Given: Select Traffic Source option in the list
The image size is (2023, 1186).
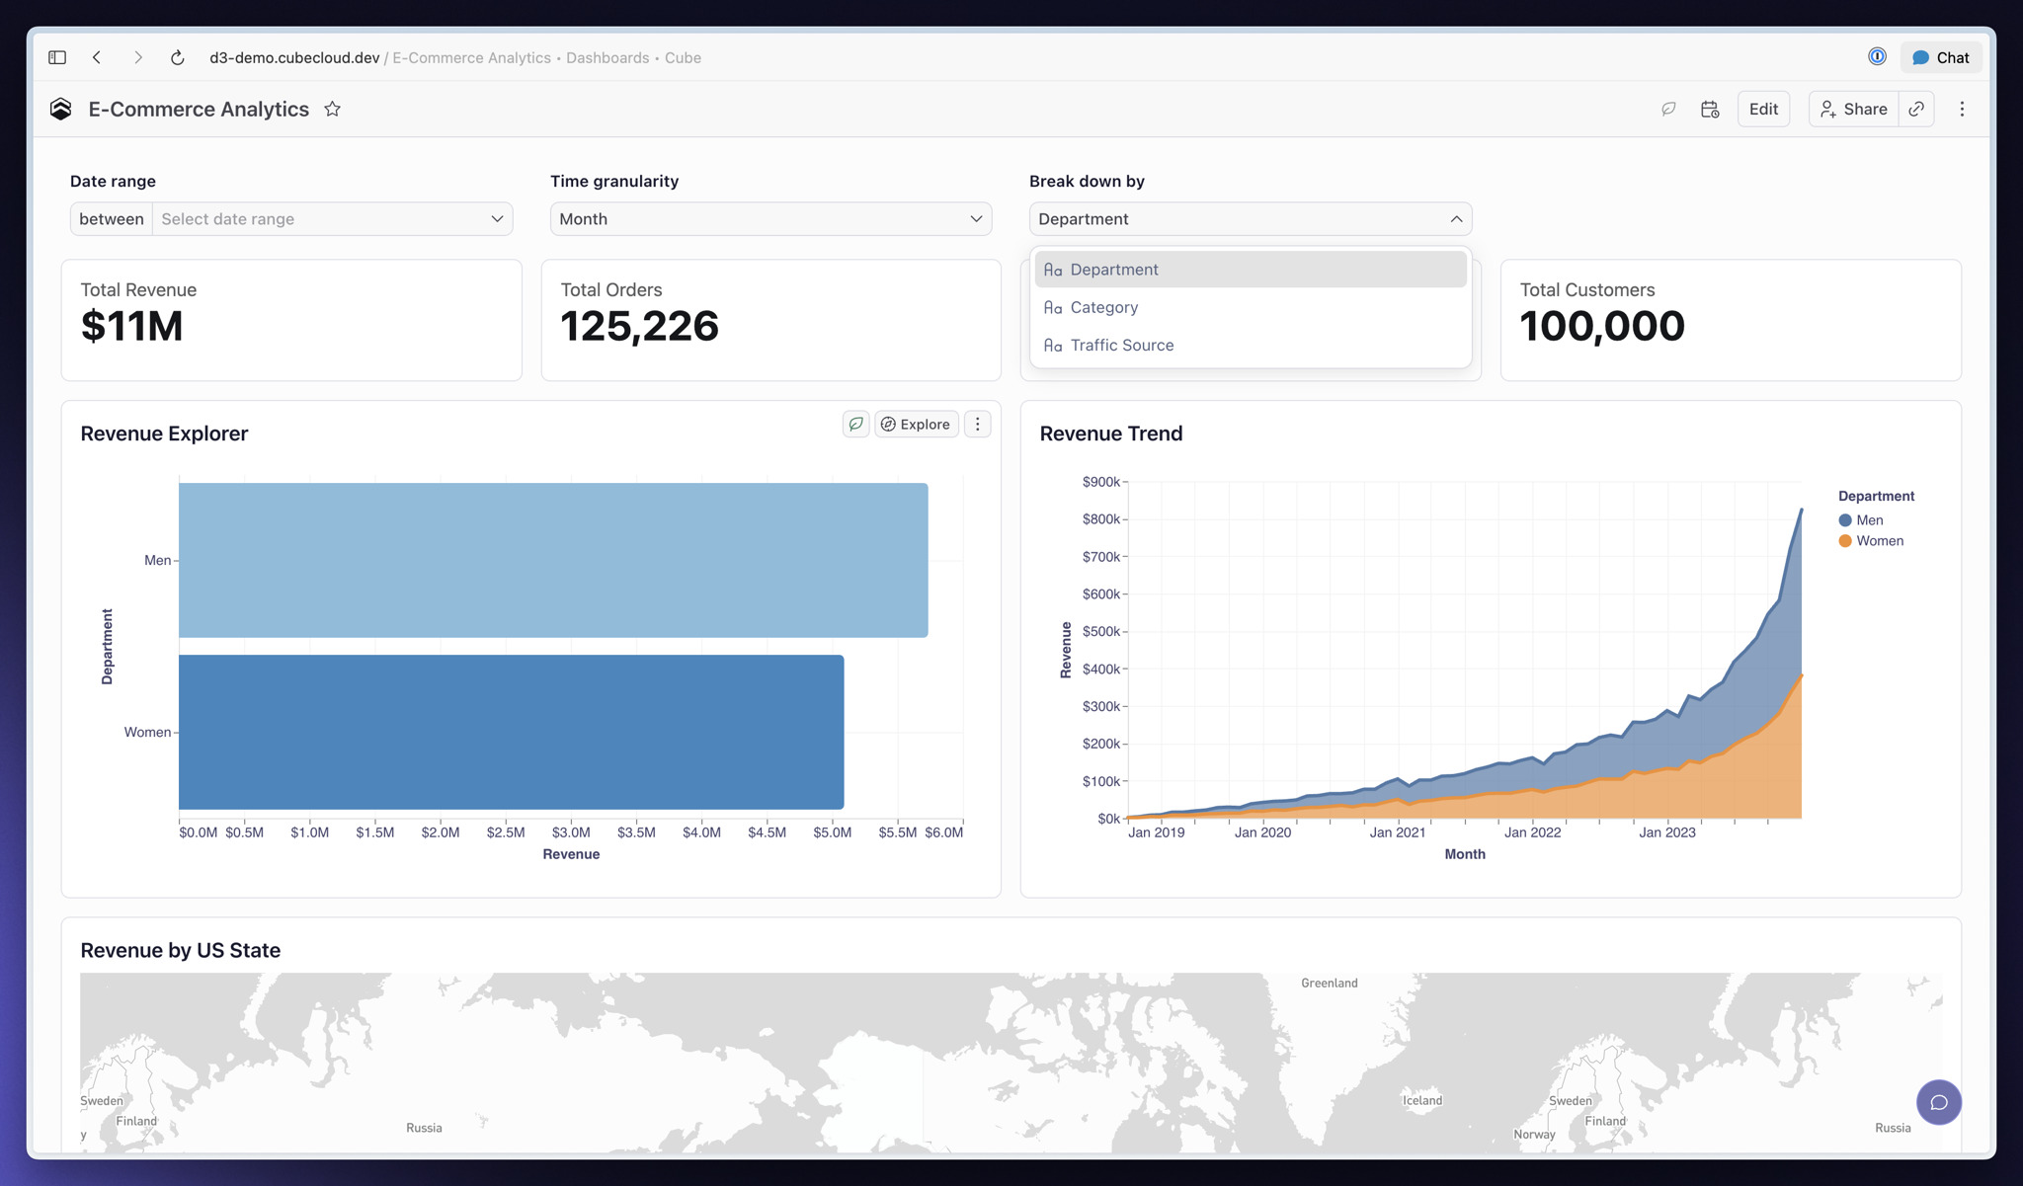Looking at the screenshot, I should pos(1250,345).
